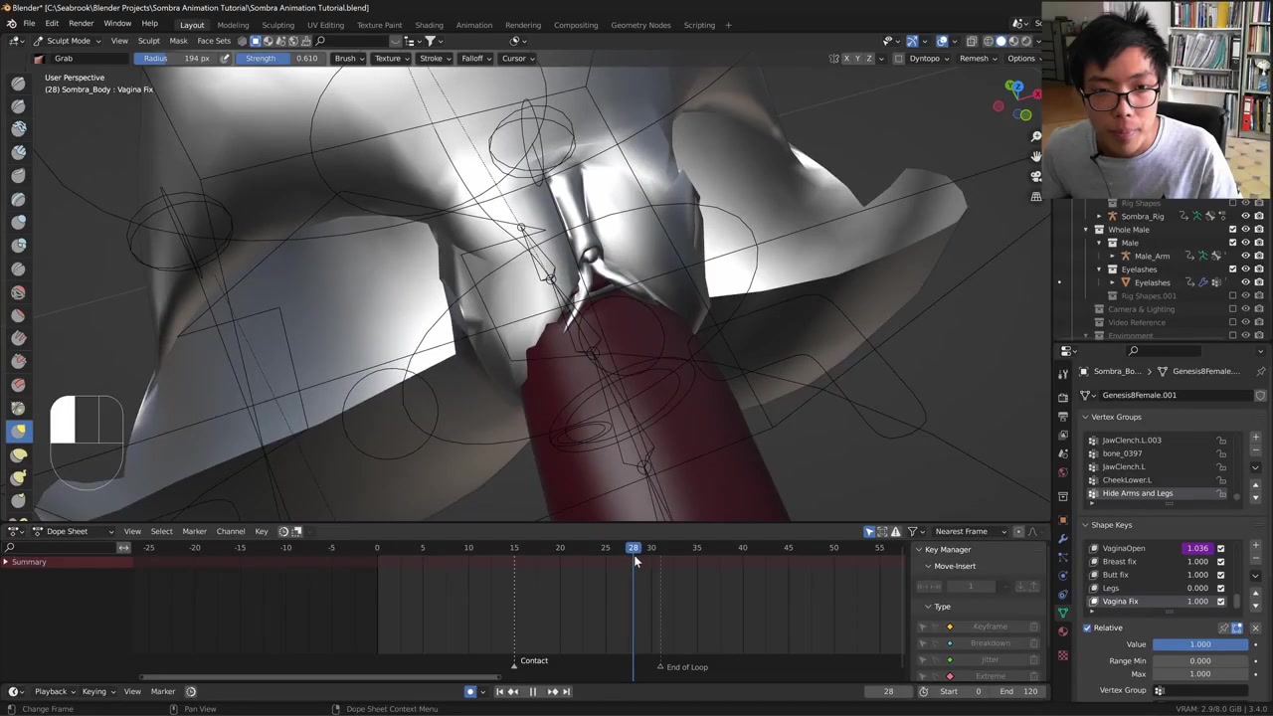
Task: Hide Male_Arm in the viewport via its eye icon
Action: (1245, 256)
